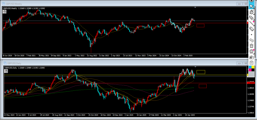Screen dimensions: 257x120
Task: Open the clipboard menu icon
Action: 251,63
